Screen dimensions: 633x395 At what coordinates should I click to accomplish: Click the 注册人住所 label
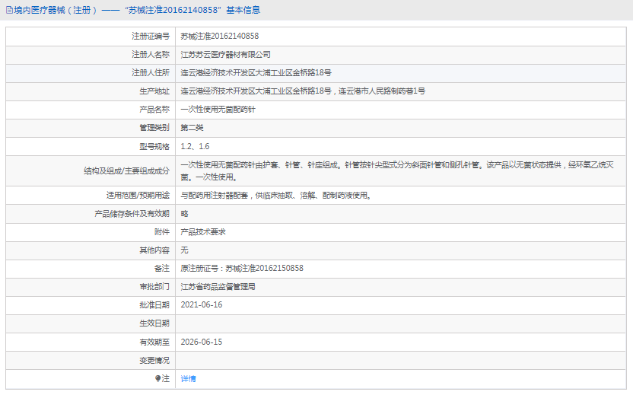click(x=151, y=73)
